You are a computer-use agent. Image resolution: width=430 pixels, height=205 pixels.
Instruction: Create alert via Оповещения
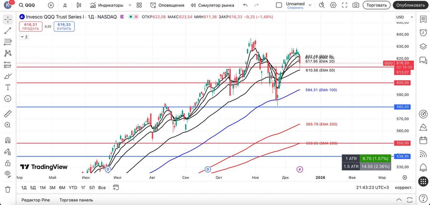click(x=167, y=5)
